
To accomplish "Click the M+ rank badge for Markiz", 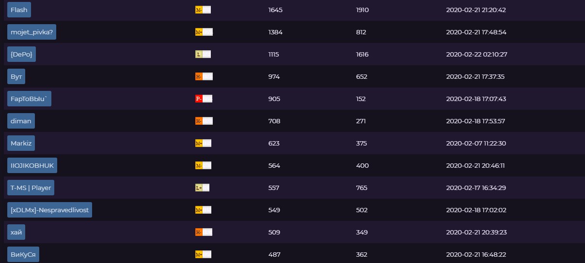I will [204, 144].
